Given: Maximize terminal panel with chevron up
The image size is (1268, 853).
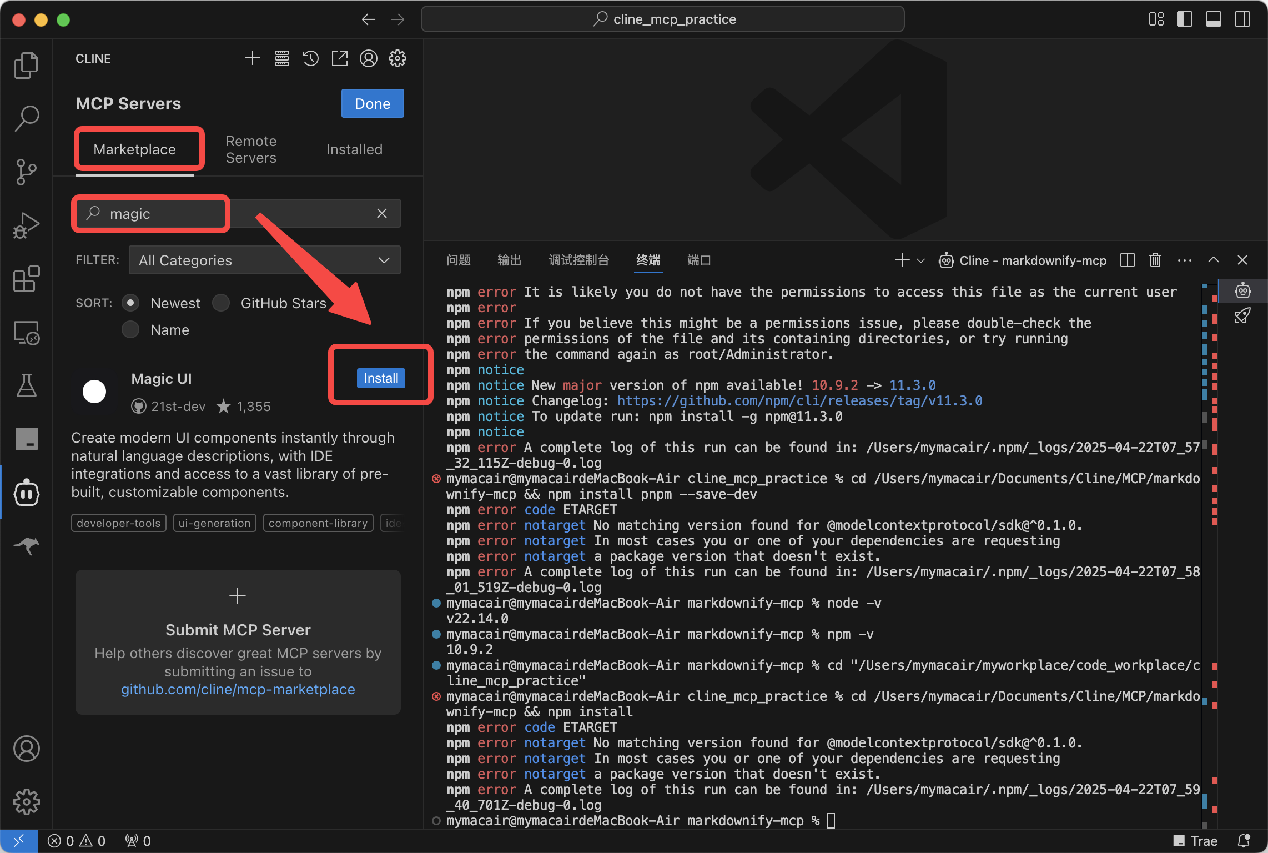Looking at the screenshot, I should [x=1214, y=260].
